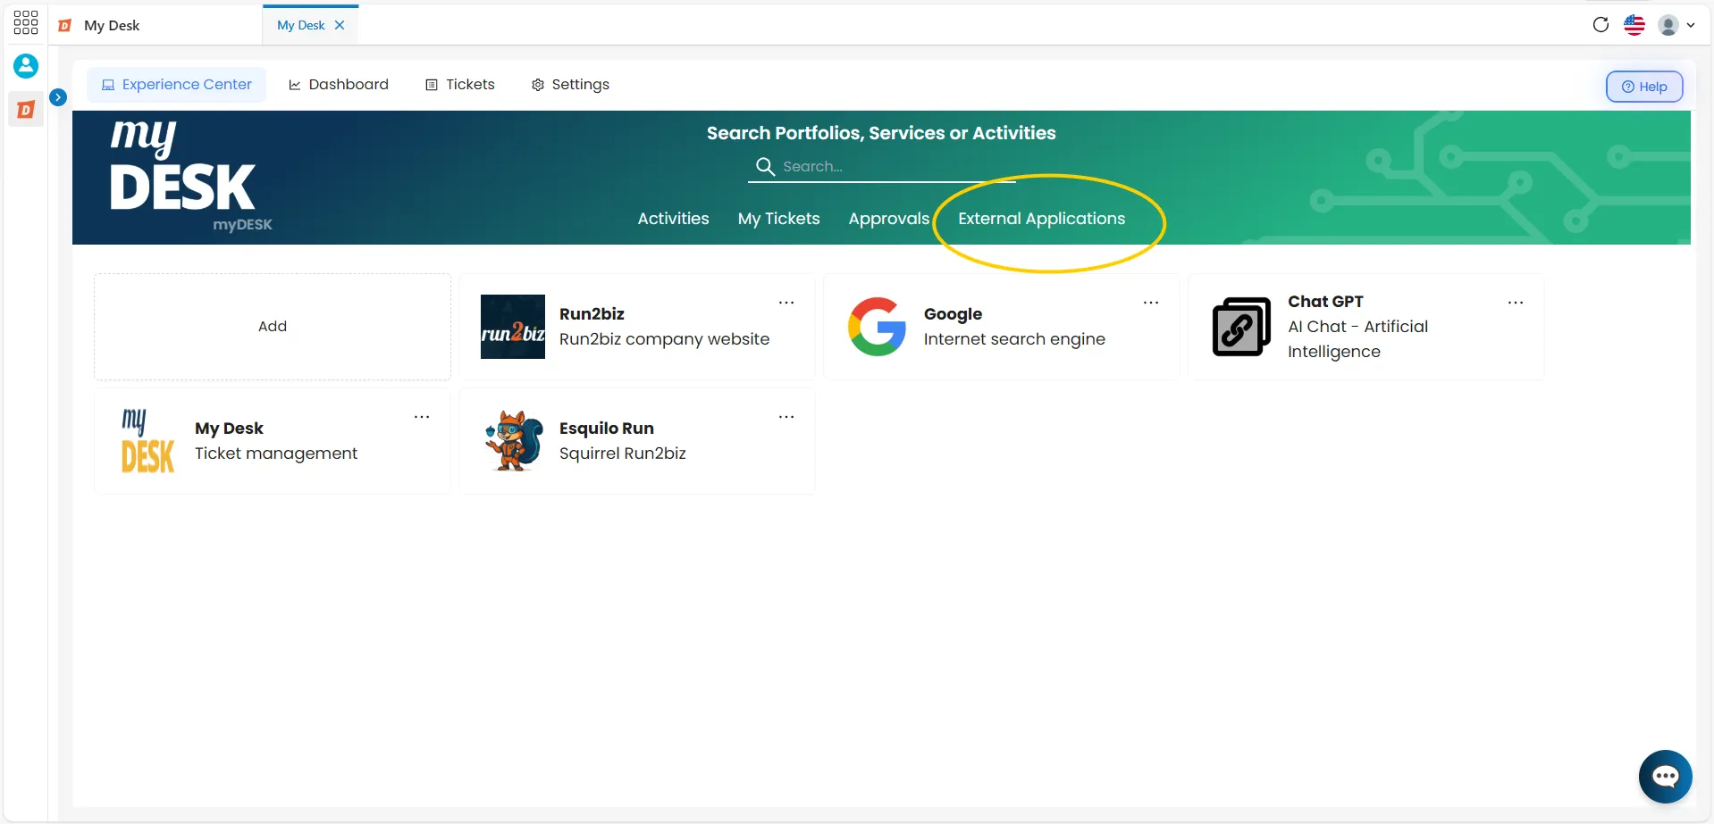Open the Approvals section link

coord(888,219)
